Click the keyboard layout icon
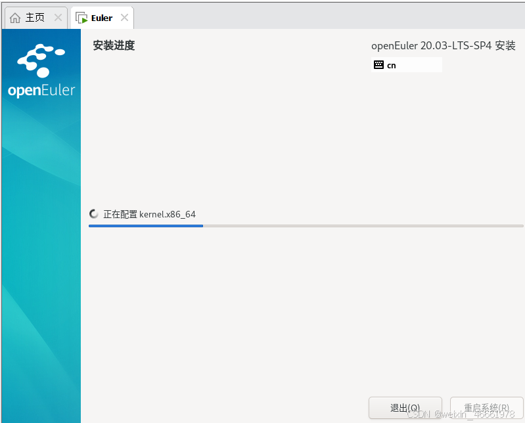The width and height of the screenshot is (525, 423). click(x=378, y=65)
